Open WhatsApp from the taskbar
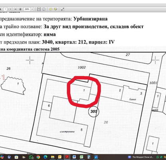Viewport: 166px width, 160px height. coord(31,157)
